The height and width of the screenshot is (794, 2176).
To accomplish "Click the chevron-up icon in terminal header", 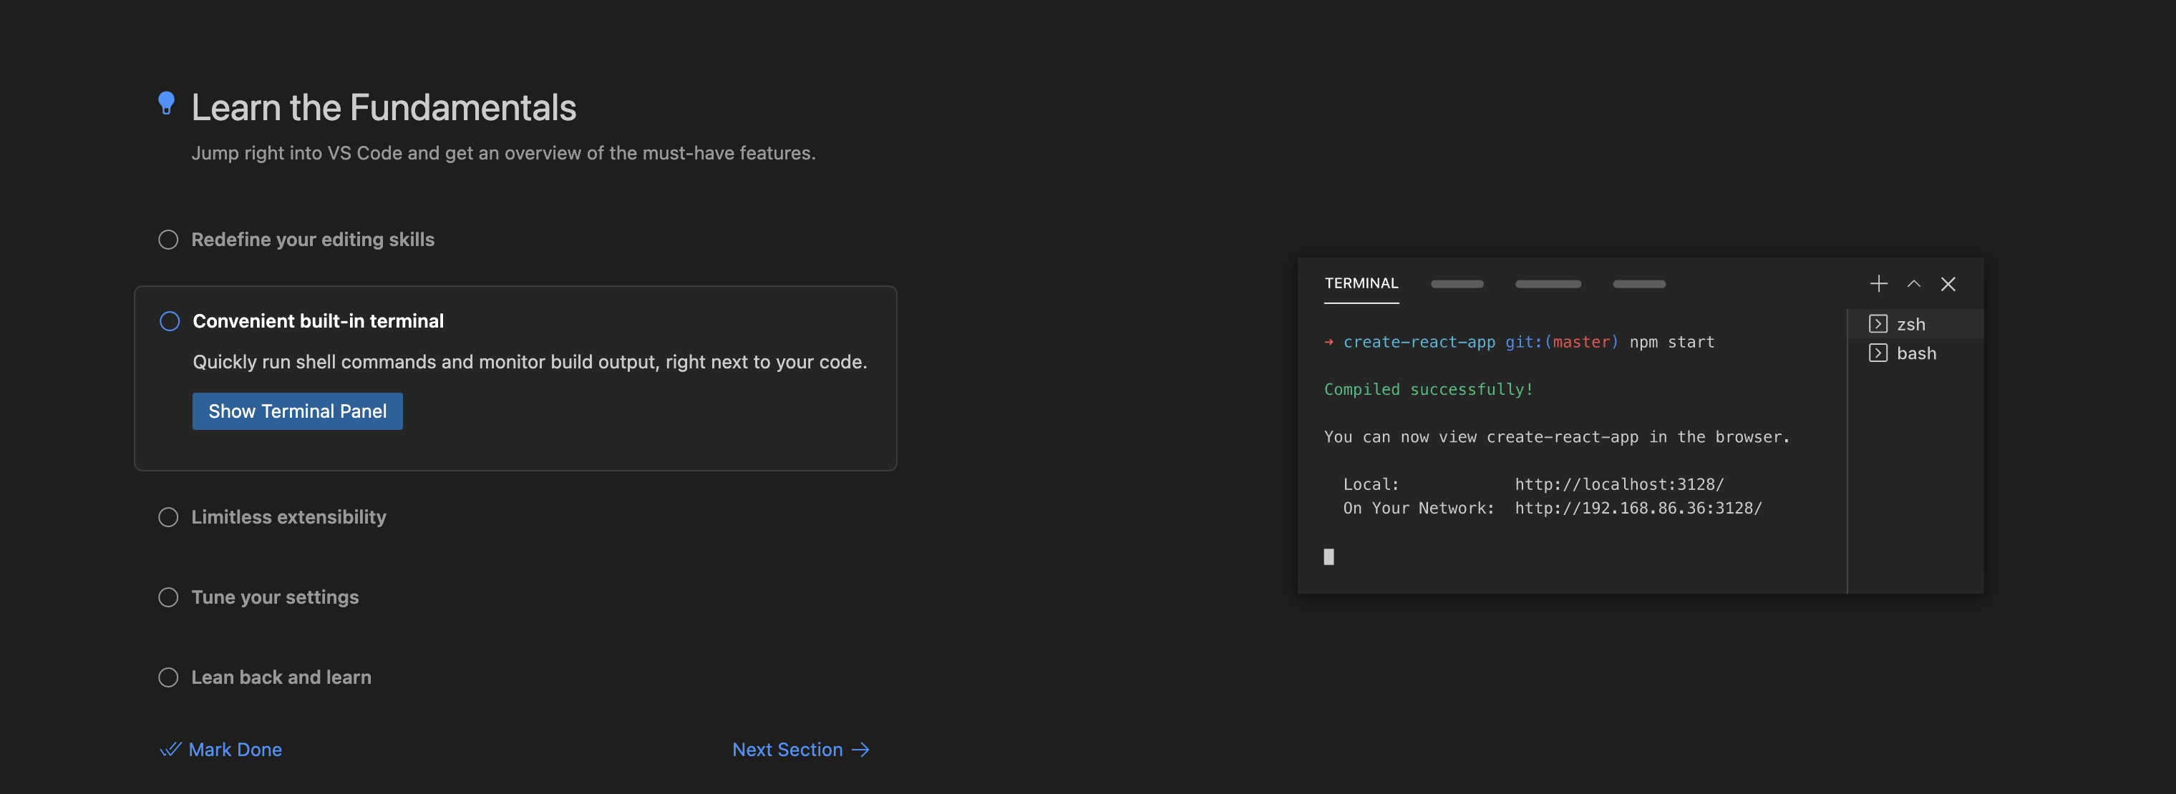I will 1913,283.
